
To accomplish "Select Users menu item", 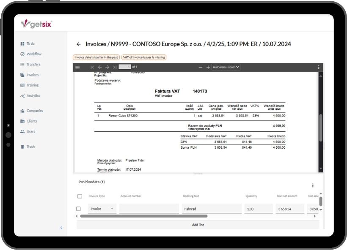I will [31, 132].
